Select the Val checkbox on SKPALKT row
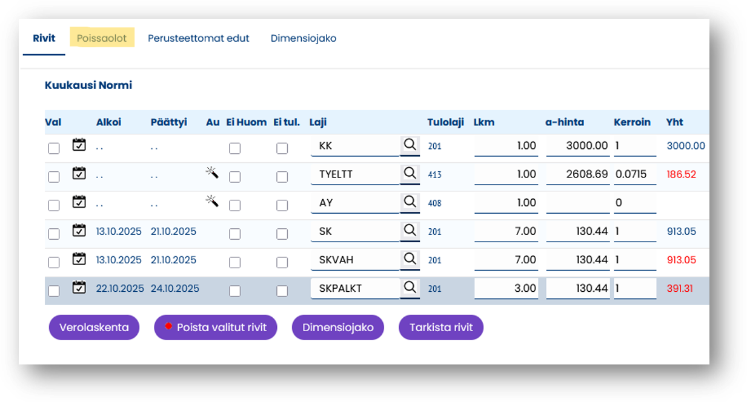This screenshot has height=402, width=747. (x=54, y=291)
